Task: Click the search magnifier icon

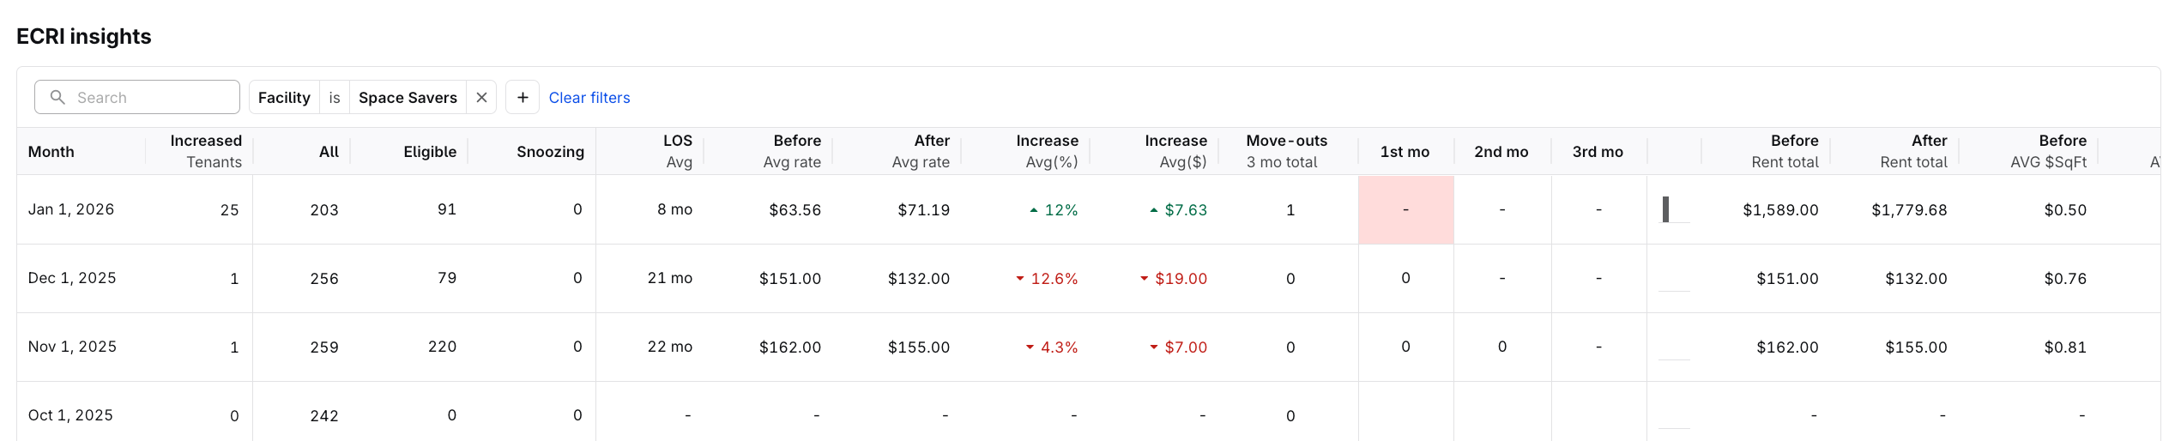Action: (x=57, y=97)
